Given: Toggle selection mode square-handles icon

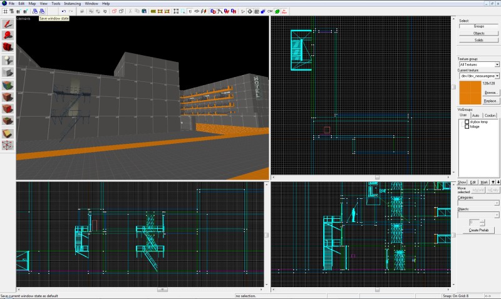Looking at the screenshot, I should pos(176,11).
